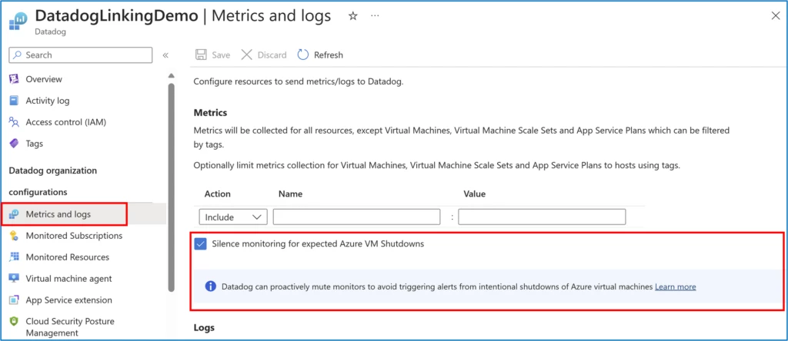Screen dimensions: 788x341
Task: Click the Overview icon in sidebar
Action: [15, 79]
